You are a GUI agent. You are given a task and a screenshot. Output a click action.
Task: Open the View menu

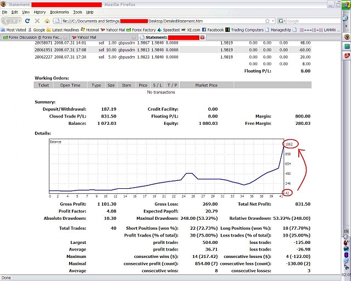tap(26, 12)
